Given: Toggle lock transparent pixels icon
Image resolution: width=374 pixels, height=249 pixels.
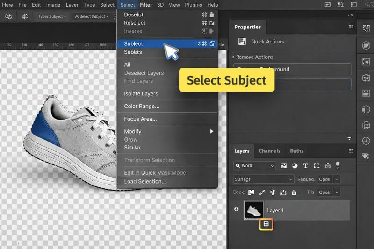Looking at the screenshot, I should pos(251,192).
